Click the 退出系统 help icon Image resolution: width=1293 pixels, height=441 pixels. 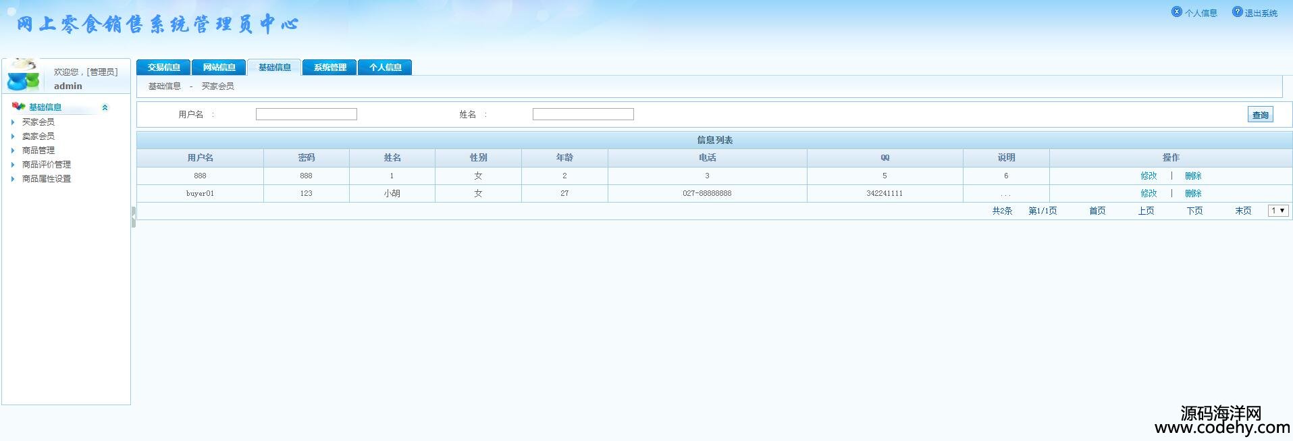coord(1237,12)
